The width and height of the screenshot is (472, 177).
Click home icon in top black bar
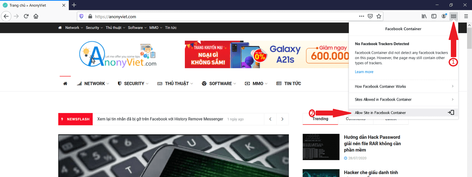point(60,28)
